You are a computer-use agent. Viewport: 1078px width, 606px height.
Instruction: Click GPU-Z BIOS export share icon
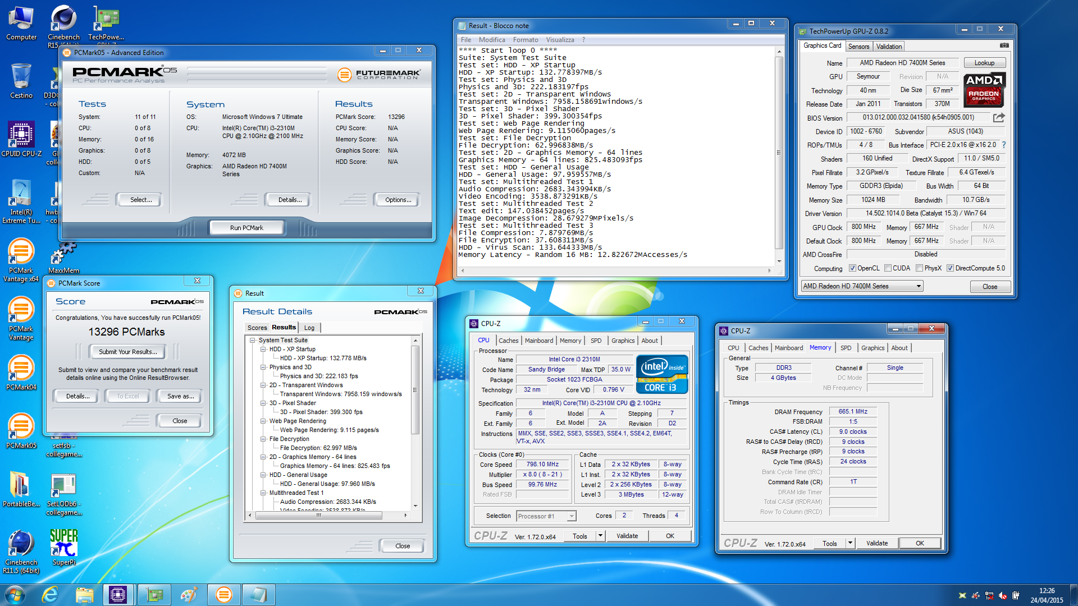point(999,117)
